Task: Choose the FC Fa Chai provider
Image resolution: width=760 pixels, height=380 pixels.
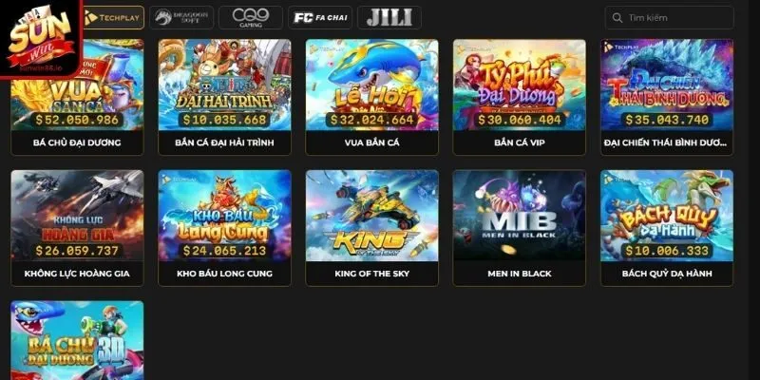Action: pos(320,18)
